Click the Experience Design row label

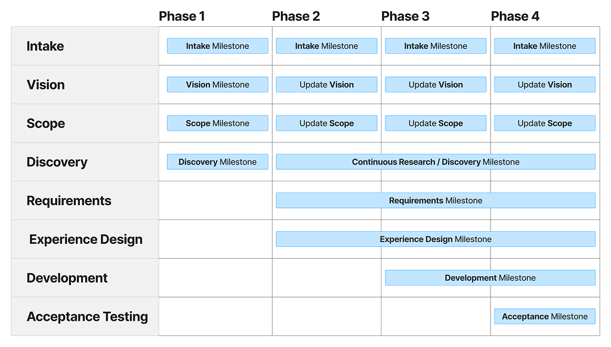click(x=85, y=240)
